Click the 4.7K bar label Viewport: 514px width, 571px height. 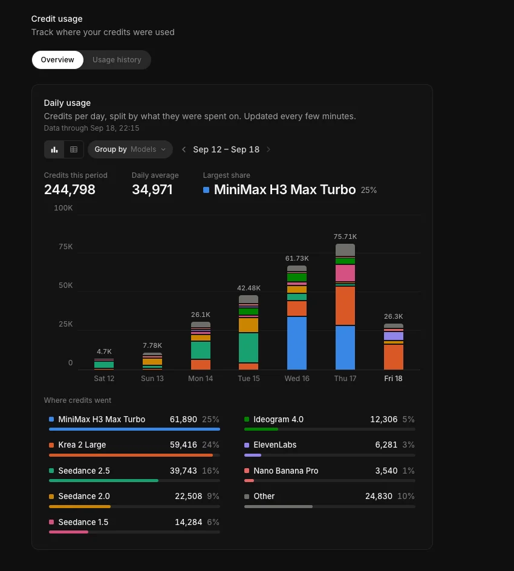coord(104,351)
